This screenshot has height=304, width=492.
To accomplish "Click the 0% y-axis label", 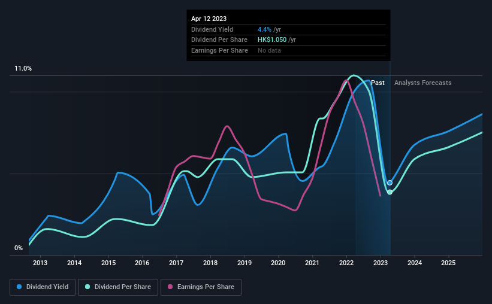I will pyautogui.click(x=19, y=248).
